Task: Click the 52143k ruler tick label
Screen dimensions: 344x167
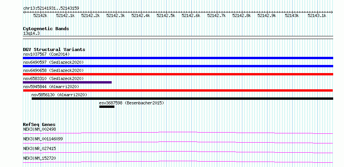Action: (292, 15)
